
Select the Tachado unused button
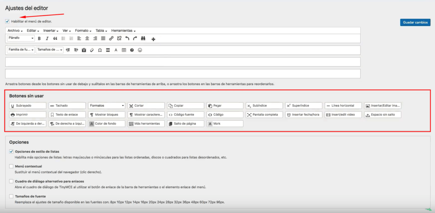tap(67, 105)
